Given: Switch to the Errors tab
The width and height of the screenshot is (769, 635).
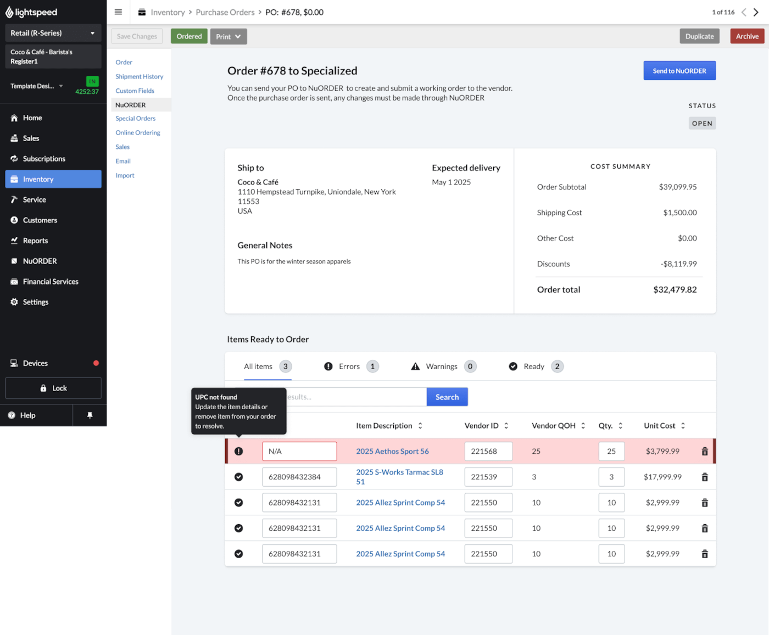Looking at the screenshot, I should [x=352, y=366].
